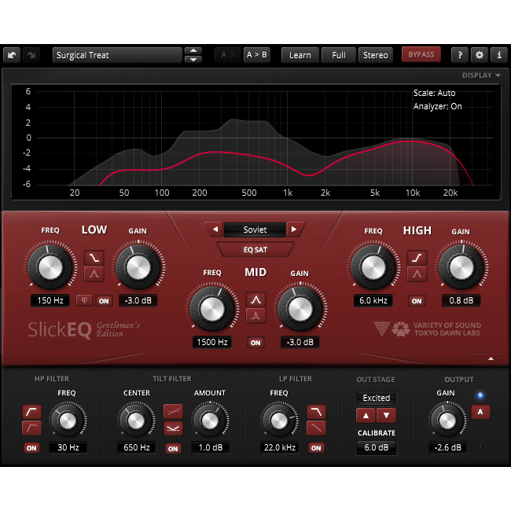
Task: Toggle HP filter ON switch
Action: point(31,448)
